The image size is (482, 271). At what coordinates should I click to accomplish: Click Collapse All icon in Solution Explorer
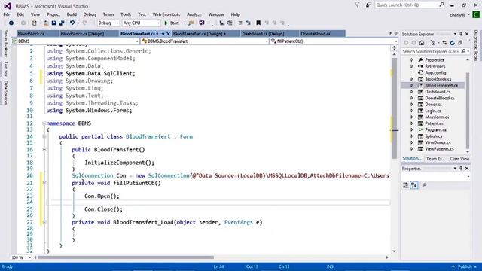[460, 43]
